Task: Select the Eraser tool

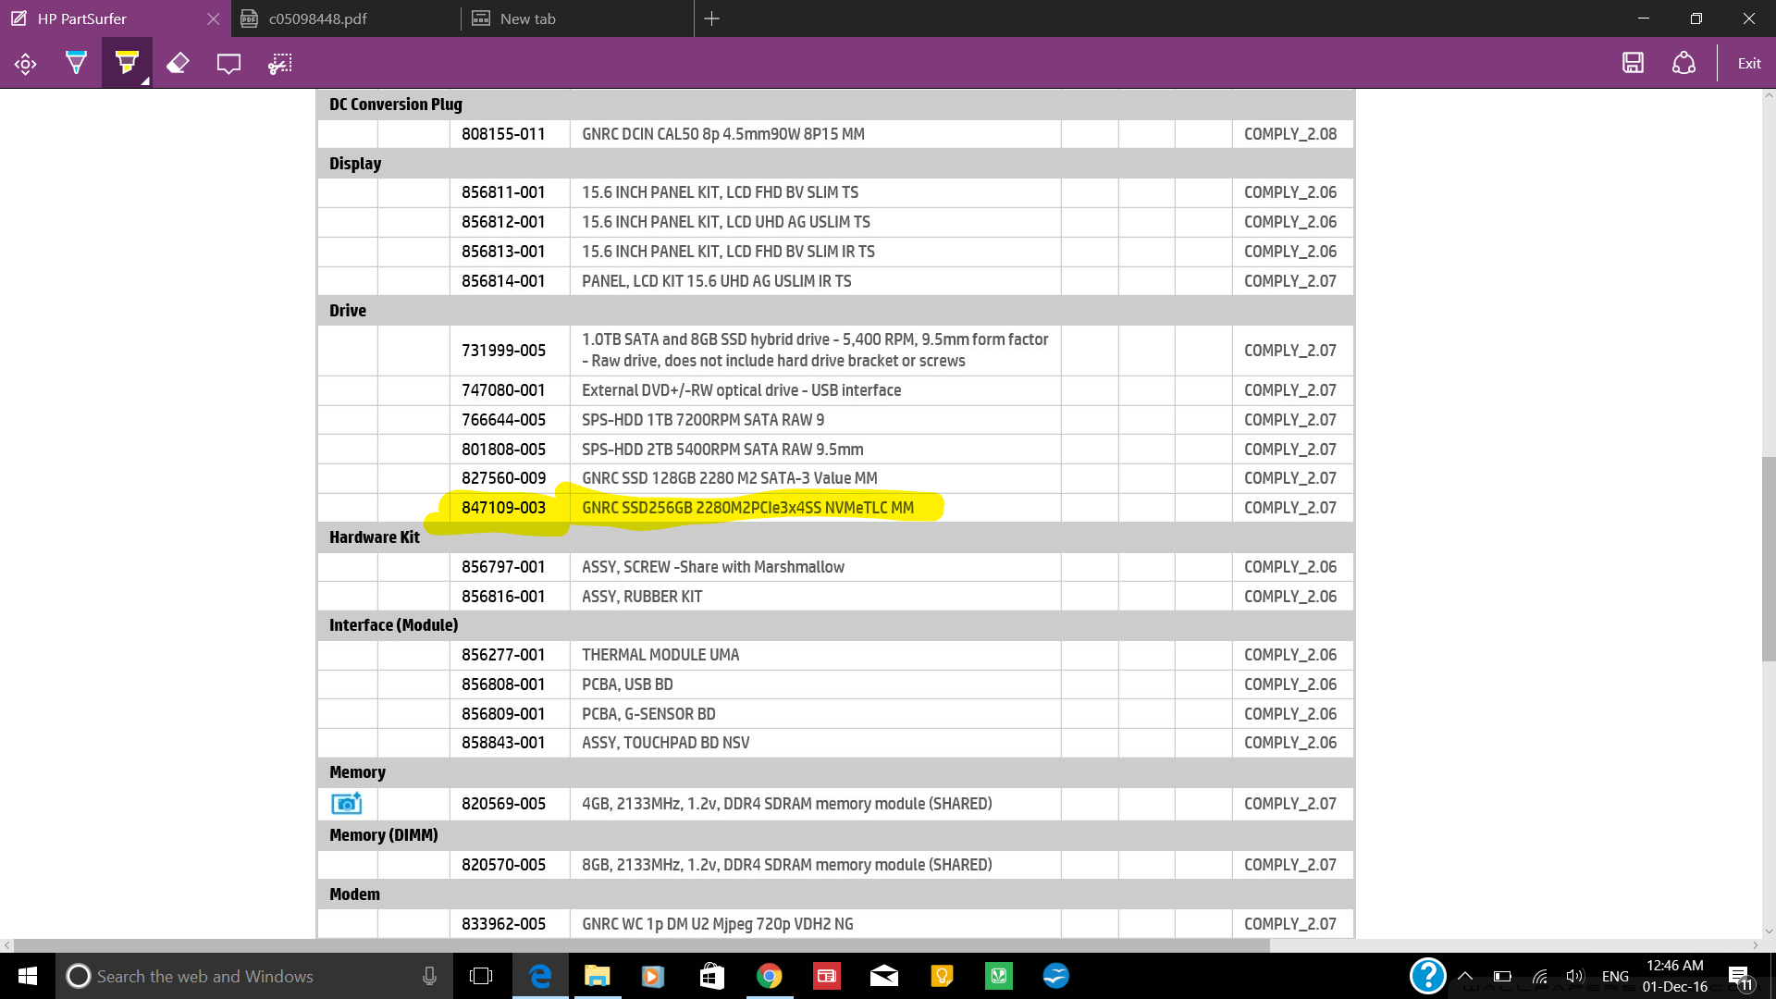Action: pyautogui.click(x=178, y=63)
